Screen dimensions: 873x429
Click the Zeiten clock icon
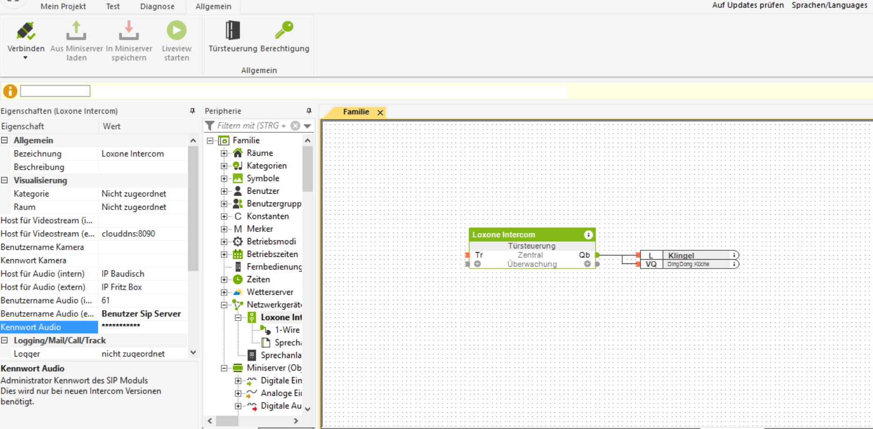coord(238,279)
